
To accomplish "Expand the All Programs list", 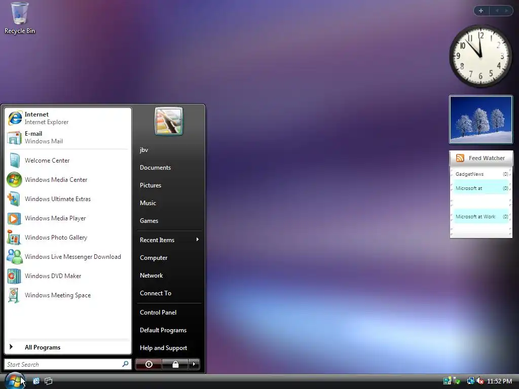I will tap(67, 347).
